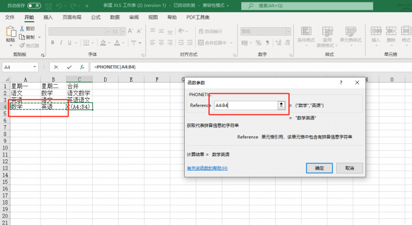Click the collapse dialog range selector icon

click(281, 105)
